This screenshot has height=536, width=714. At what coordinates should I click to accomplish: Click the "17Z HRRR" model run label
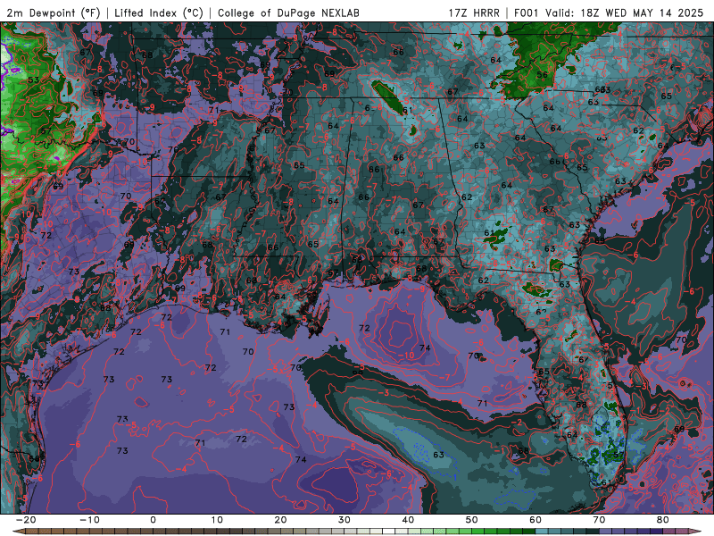[x=474, y=13]
